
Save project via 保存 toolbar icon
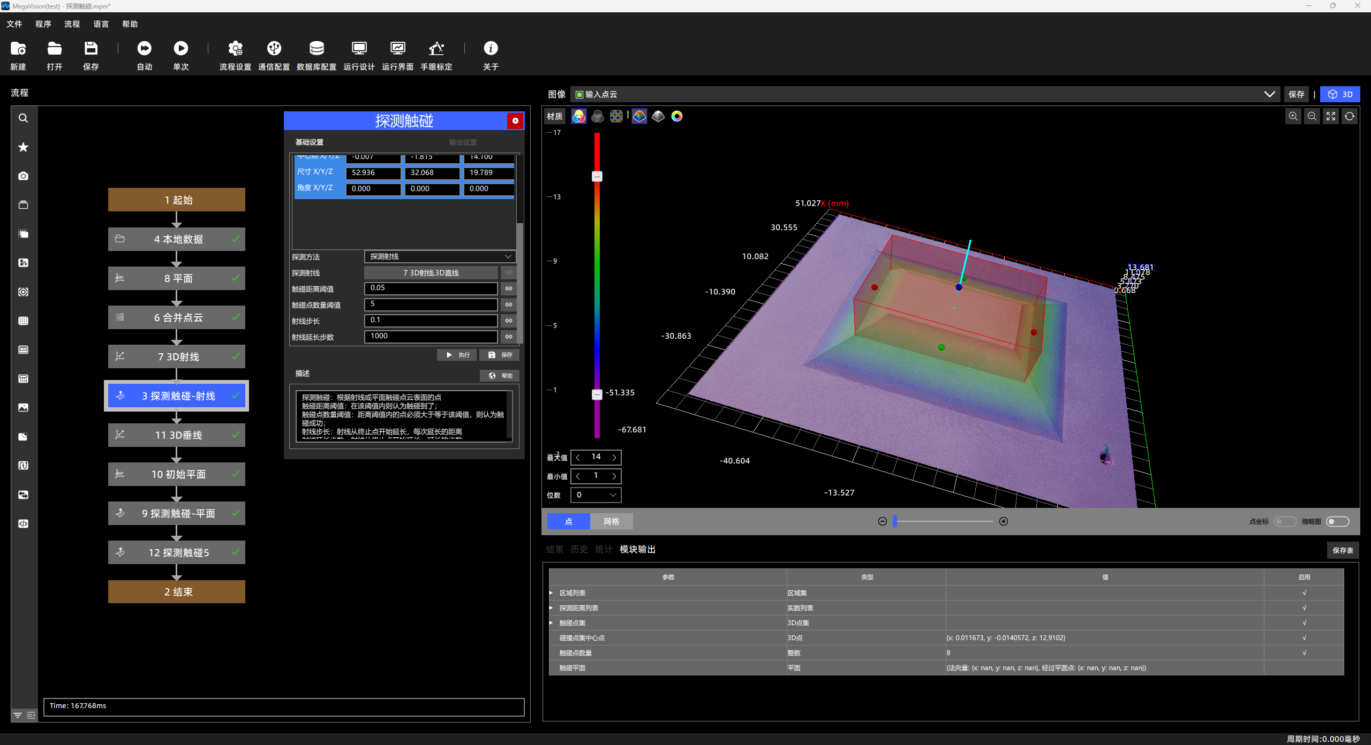[91, 49]
